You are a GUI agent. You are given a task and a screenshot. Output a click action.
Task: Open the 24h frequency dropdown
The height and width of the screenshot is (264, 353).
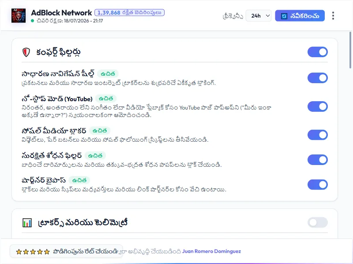click(259, 16)
